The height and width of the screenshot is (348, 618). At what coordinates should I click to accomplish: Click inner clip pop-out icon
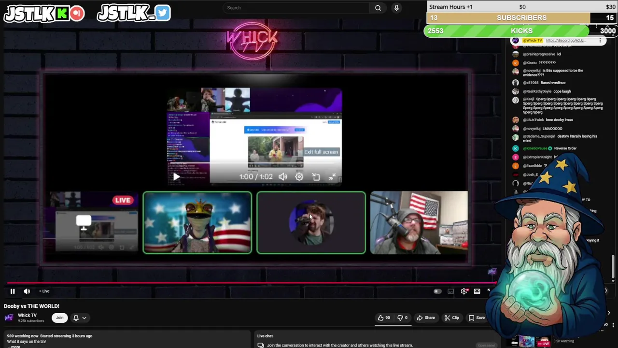(x=316, y=177)
